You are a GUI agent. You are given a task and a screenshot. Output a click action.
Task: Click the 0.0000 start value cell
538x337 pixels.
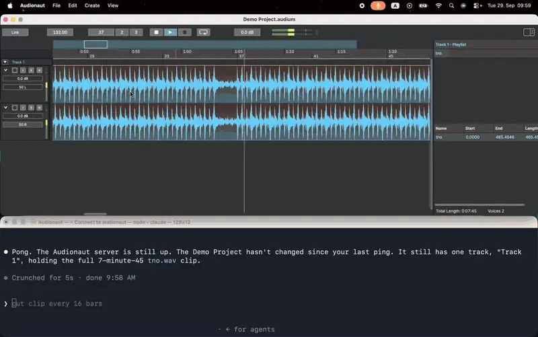click(x=473, y=137)
